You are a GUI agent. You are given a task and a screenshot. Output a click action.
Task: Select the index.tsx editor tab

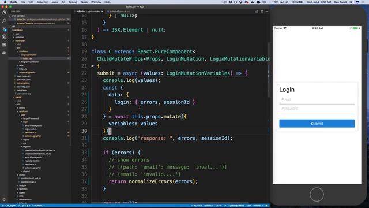point(89,12)
